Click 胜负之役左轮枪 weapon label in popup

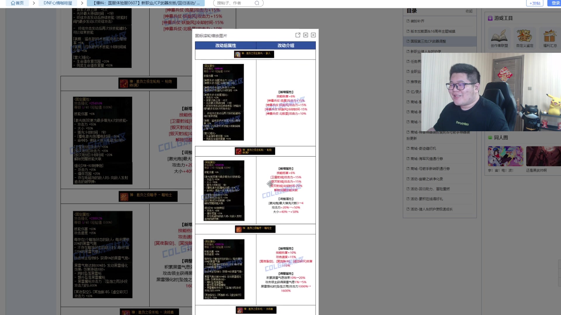click(255, 151)
